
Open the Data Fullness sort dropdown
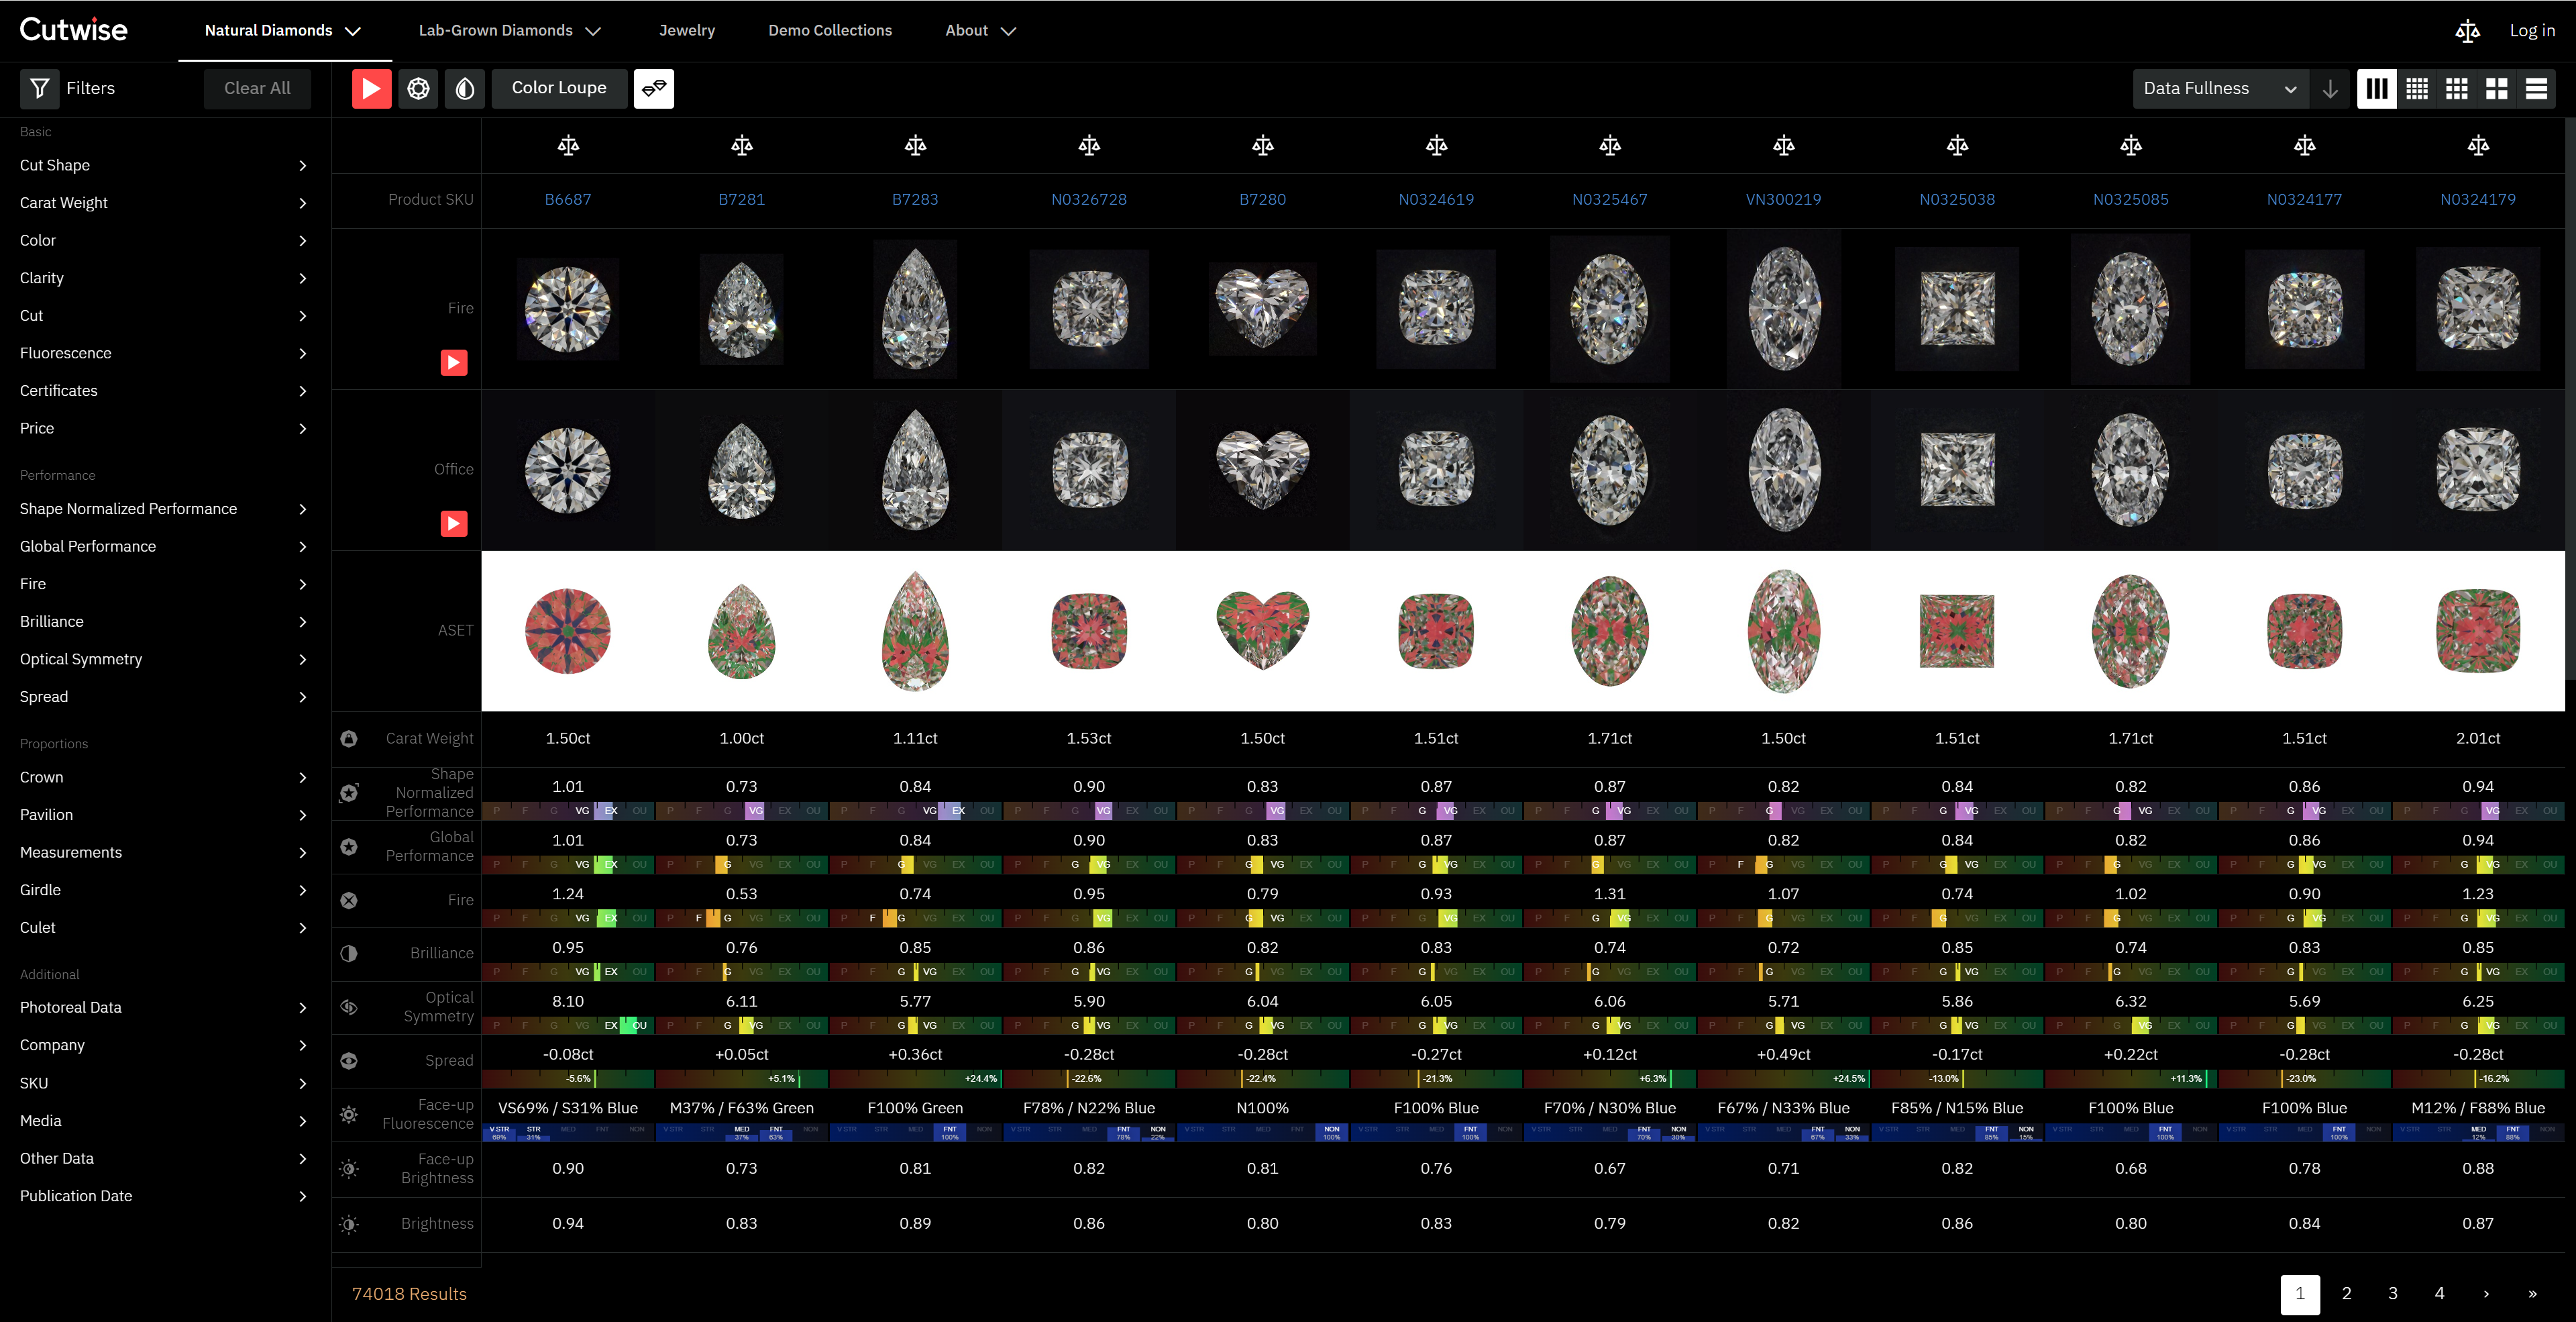coord(2219,88)
